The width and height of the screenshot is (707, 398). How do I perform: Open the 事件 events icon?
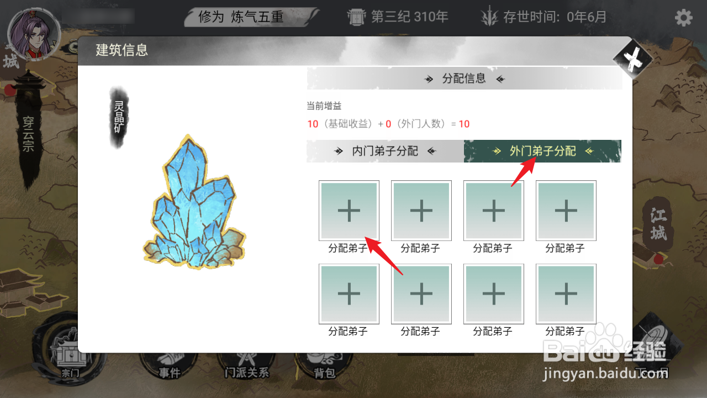[170, 368]
